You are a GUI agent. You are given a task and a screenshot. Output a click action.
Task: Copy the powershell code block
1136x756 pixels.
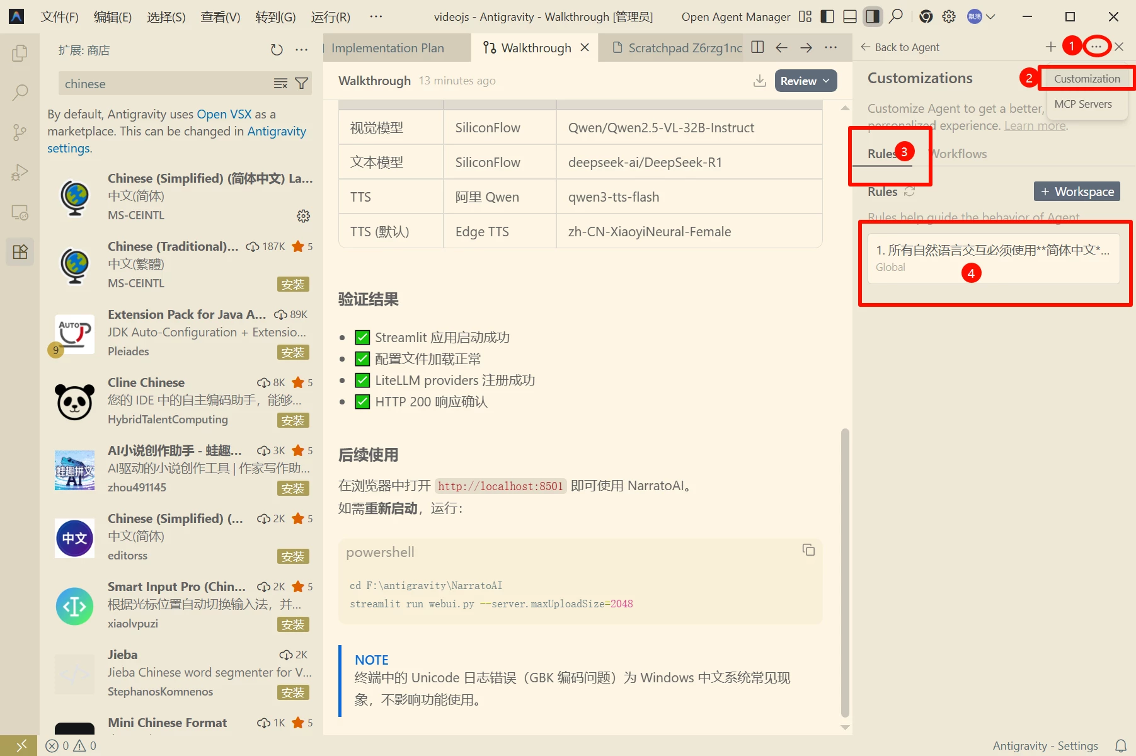click(x=808, y=550)
